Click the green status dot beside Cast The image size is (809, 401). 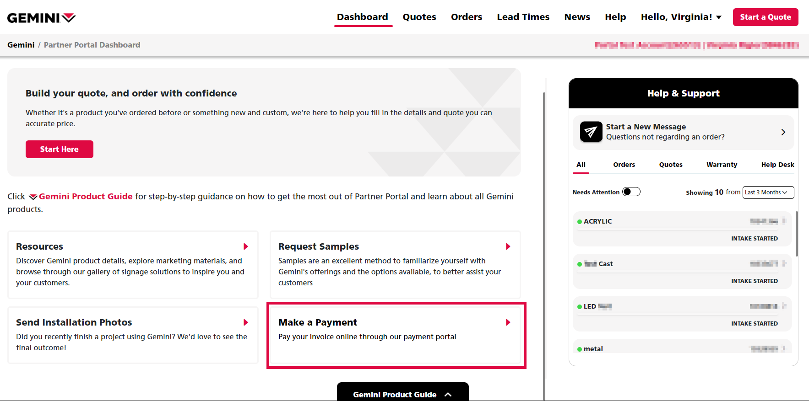pyautogui.click(x=580, y=264)
